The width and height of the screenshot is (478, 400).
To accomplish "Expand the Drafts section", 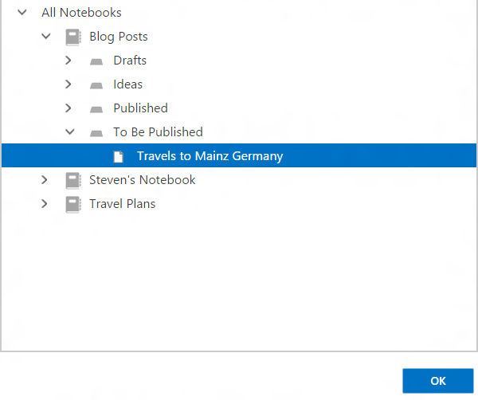I will (x=69, y=61).
